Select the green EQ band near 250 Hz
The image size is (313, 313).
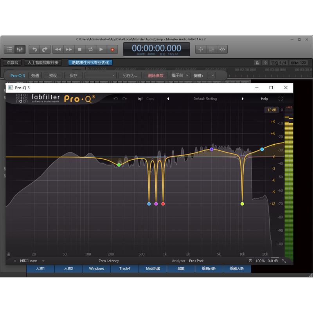tap(119, 165)
